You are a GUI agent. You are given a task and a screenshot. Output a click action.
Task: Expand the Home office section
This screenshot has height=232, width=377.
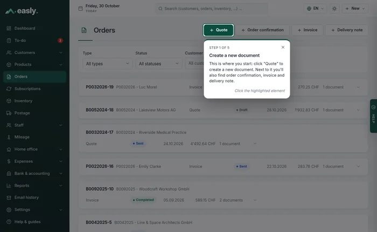click(x=60, y=149)
